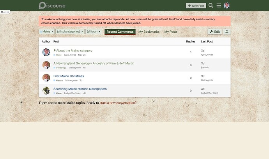Click the Author column header

[x=46, y=42]
